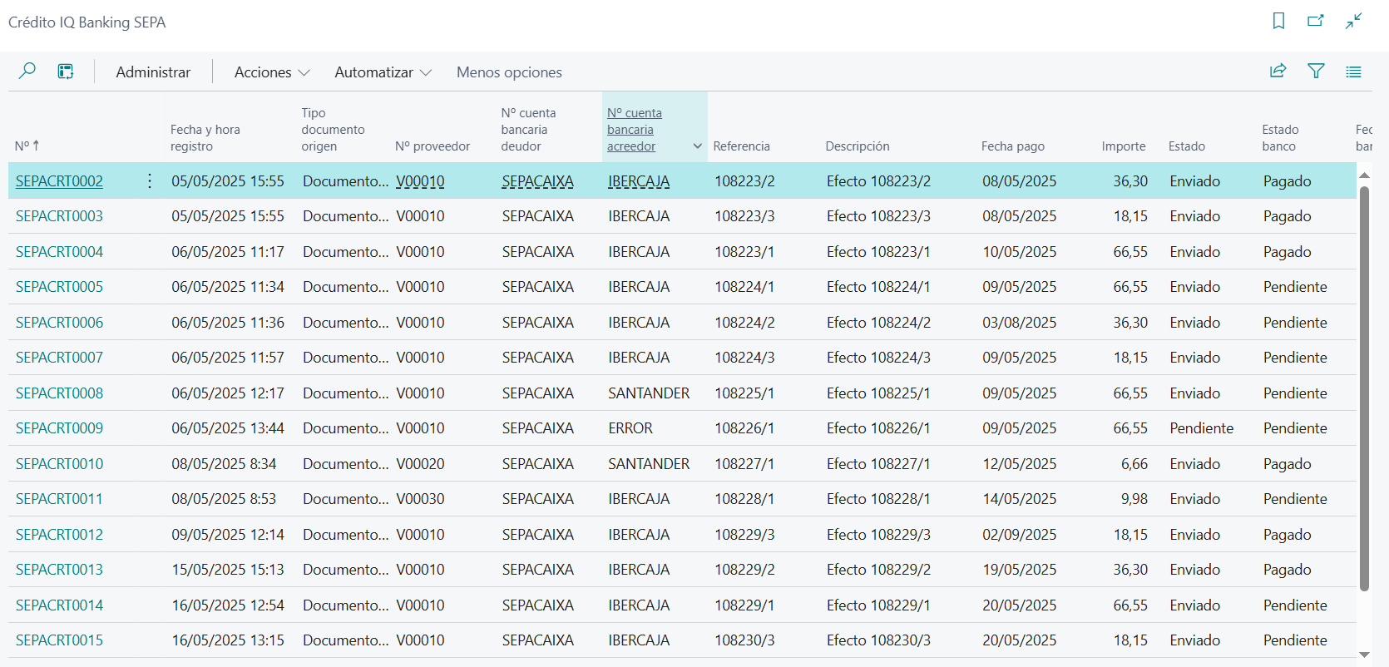Click the scroll down arrow
This screenshot has height=667, width=1389.
pyautogui.click(x=1364, y=655)
